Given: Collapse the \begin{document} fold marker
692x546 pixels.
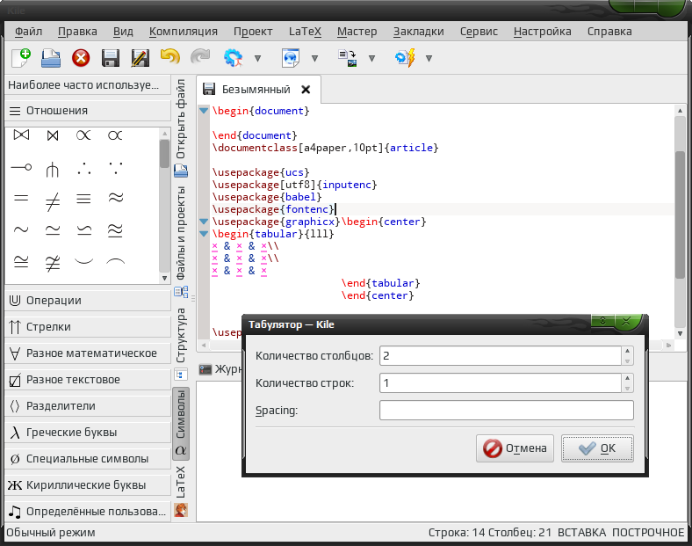Looking at the screenshot, I should (204, 111).
